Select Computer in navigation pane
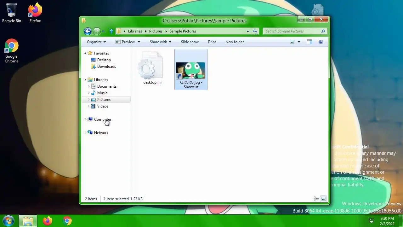The image size is (403, 227). coord(103,119)
